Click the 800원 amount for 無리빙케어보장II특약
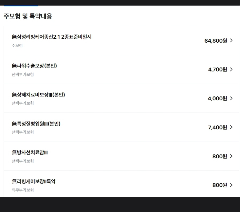 click(220, 185)
